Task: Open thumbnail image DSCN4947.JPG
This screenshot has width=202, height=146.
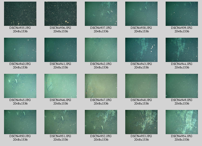Action: [101, 86]
